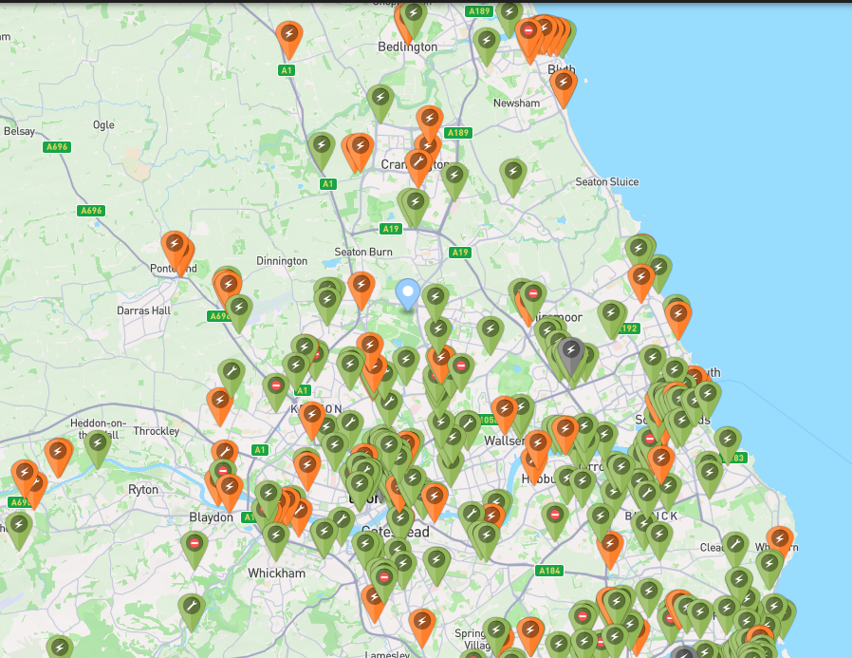Click the Ogle place label

(x=103, y=125)
